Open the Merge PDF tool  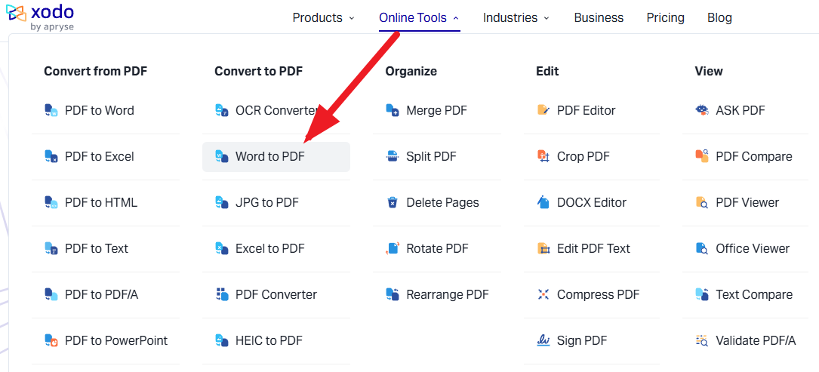[436, 110]
